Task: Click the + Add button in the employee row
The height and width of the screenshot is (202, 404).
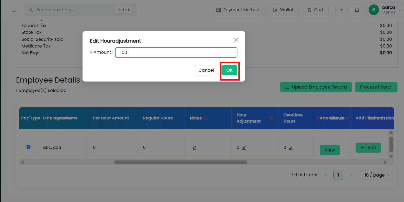Action: tap(368, 147)
